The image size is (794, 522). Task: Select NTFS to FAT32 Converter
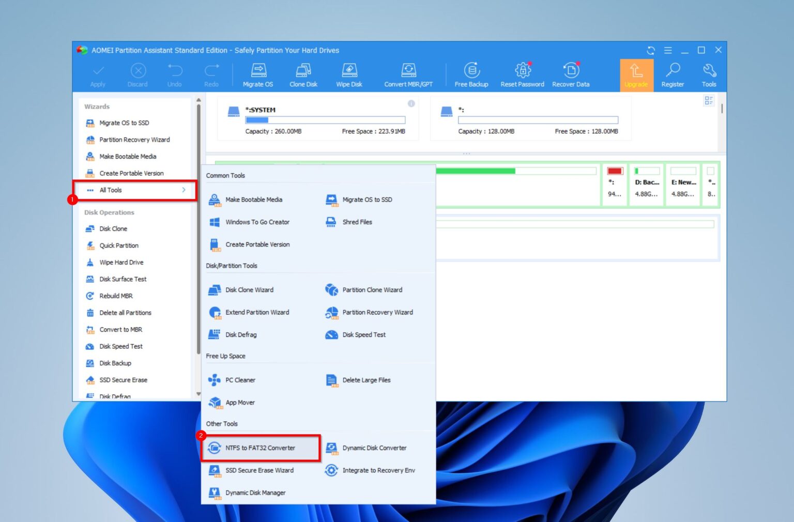click(259, 448)
